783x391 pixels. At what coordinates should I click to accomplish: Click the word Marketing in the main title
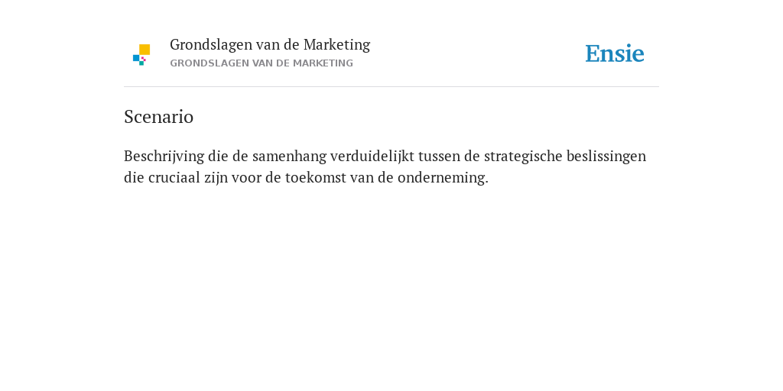336,45
